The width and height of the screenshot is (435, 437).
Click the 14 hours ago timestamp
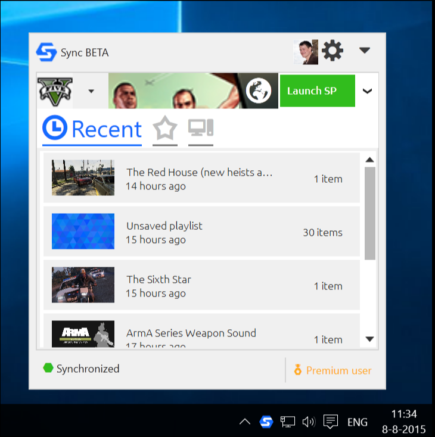point(156,186)
